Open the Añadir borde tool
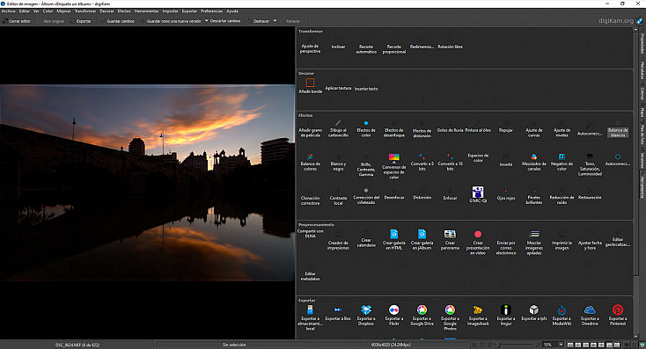Image resolution: width=646 pixels, height=349 pixels. pos(310,86)
